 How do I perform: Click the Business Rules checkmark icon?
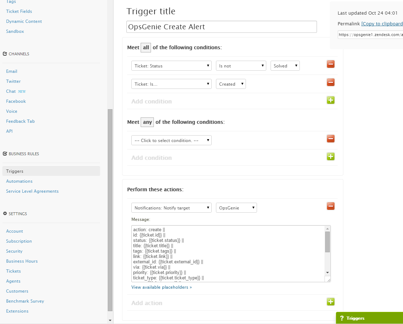[5, 153]
